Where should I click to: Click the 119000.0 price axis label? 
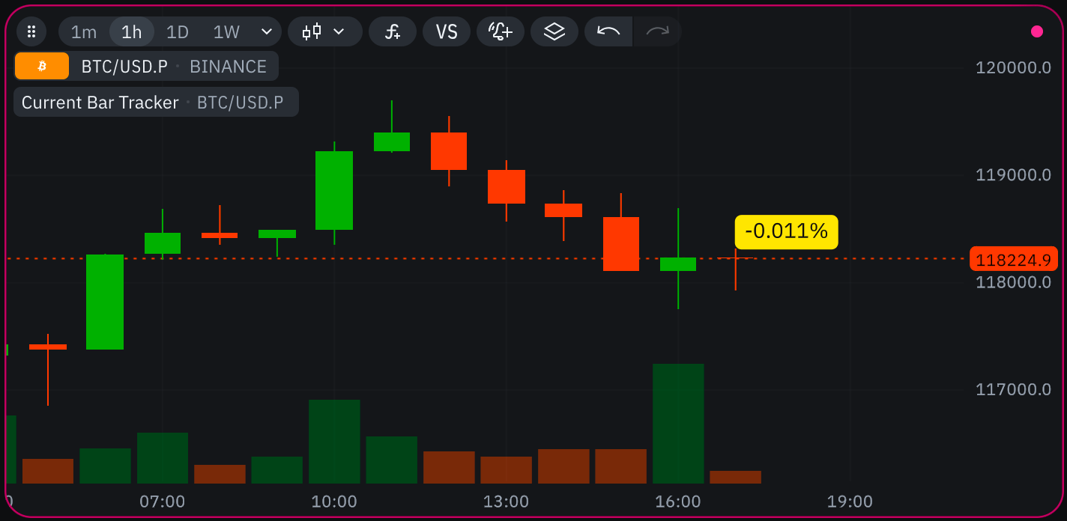point(1013,174)
